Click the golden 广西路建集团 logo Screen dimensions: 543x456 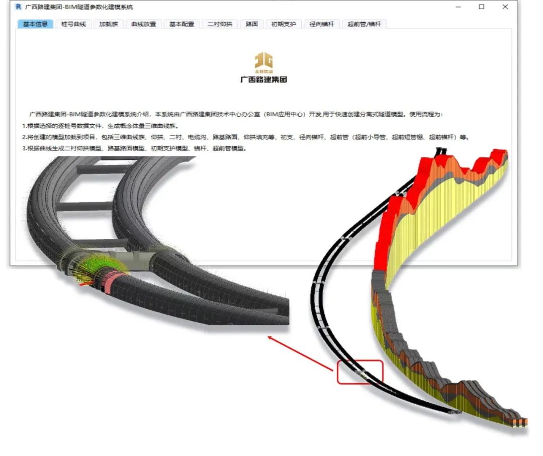263,67
